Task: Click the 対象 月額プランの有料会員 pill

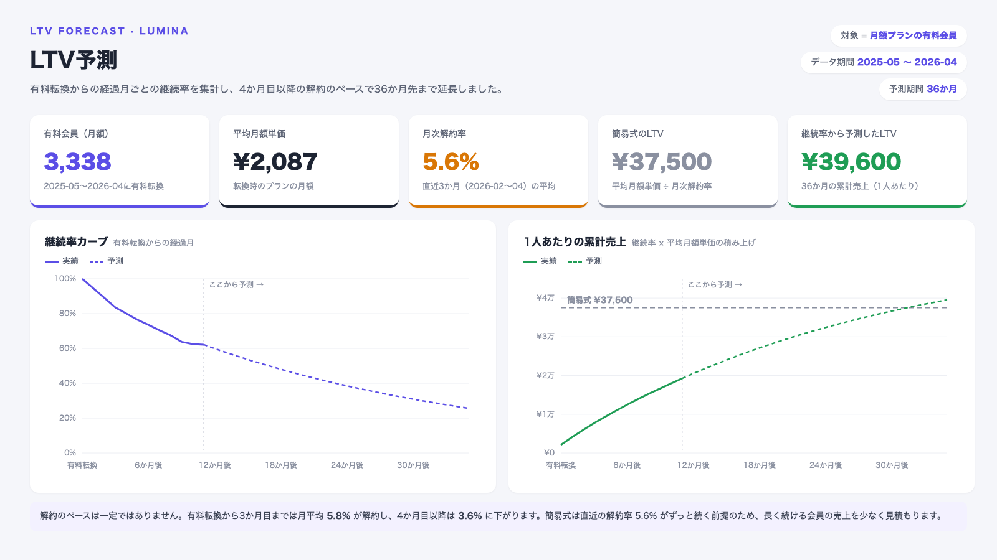Action: click(x=899, y=35)
